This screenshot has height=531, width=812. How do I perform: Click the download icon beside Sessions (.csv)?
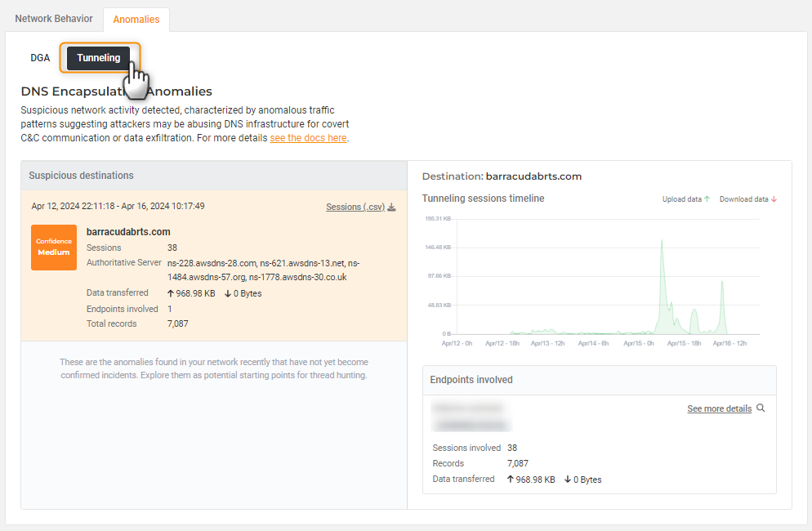point(392,207)
